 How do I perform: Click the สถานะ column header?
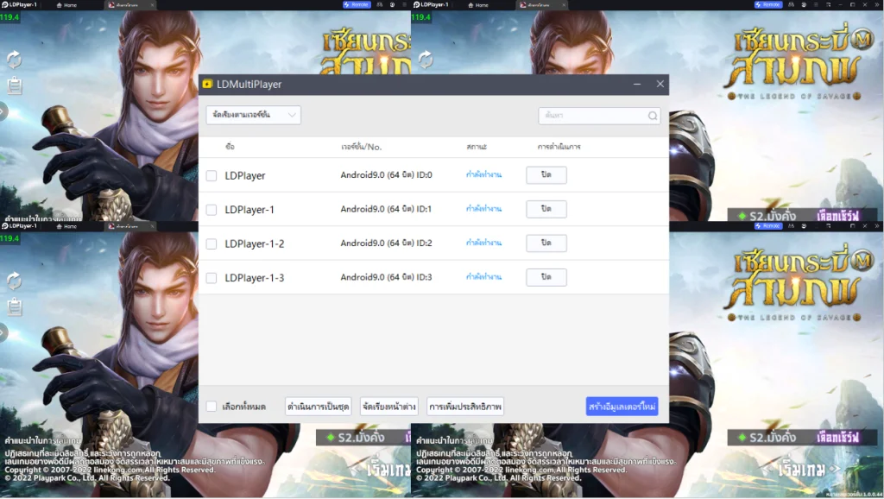coord(477,147)
